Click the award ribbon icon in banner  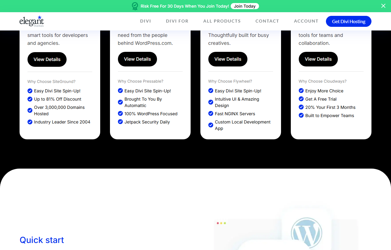click(135, 6)
